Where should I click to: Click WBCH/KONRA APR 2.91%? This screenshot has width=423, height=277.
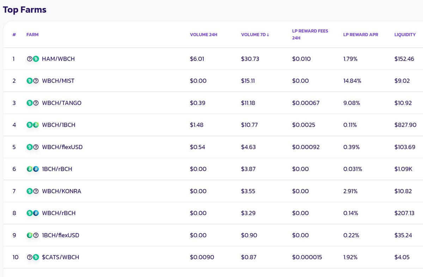pyautogui.click(x=350, y=191)
